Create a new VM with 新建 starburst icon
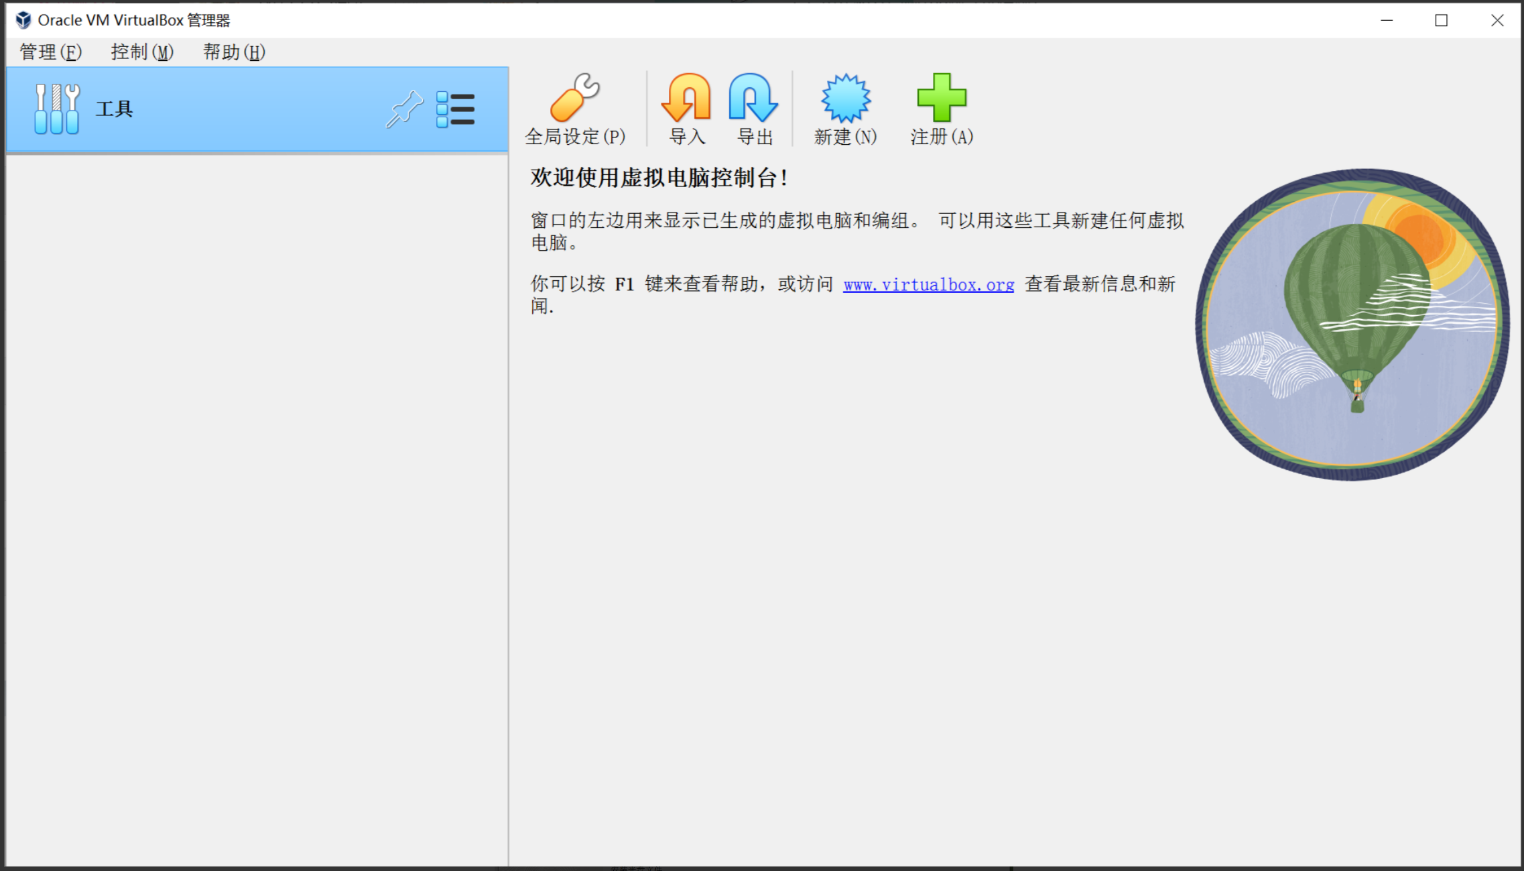The height and width of the screenshot is (871, 1524). click(x=846, y=97)
